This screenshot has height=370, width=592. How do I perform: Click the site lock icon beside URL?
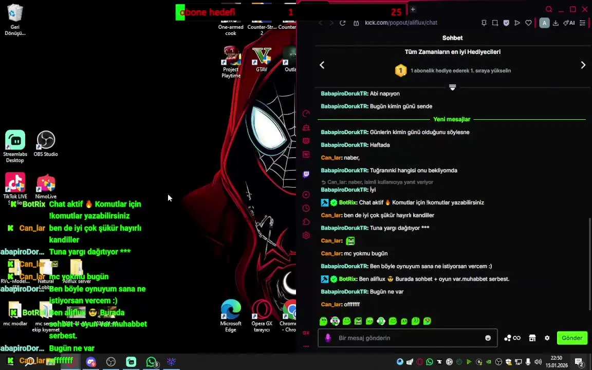pos(356,23)
